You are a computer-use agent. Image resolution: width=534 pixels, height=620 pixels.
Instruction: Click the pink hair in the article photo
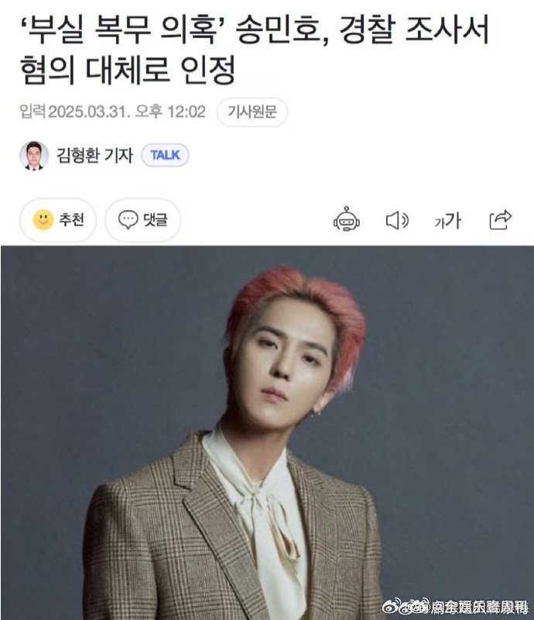(x=300, y=305)
